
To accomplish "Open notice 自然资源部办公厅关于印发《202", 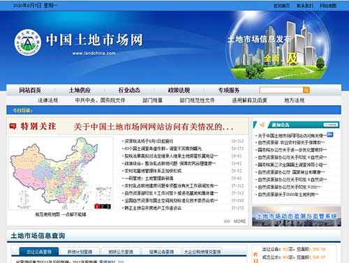I will (289, 187).
